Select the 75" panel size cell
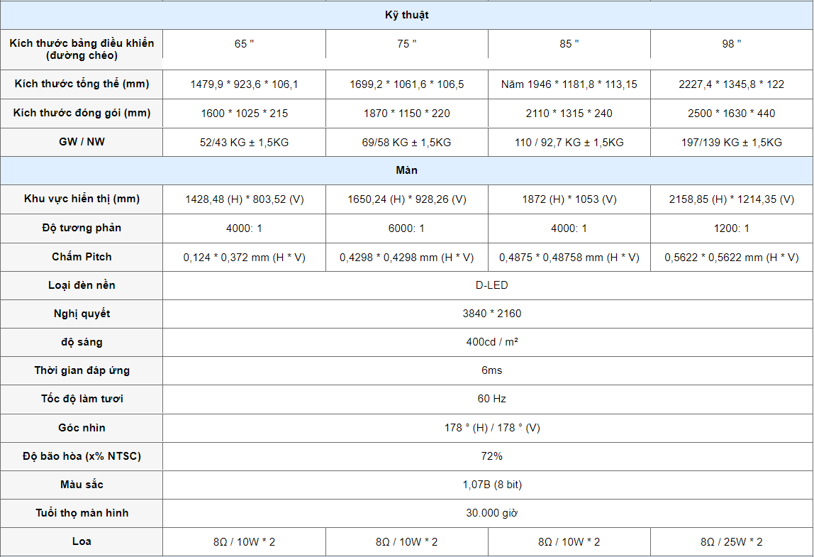814x557 pixels. coord(406,44)
